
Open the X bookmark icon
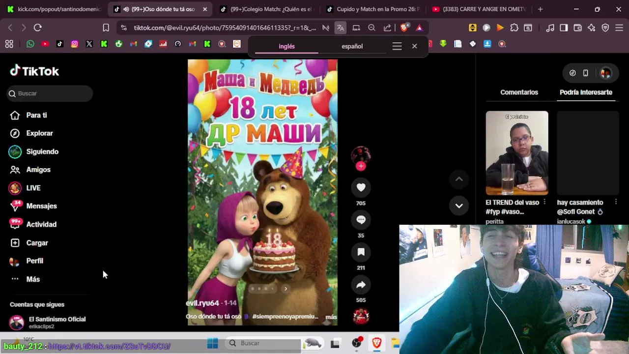click(89, 44)
